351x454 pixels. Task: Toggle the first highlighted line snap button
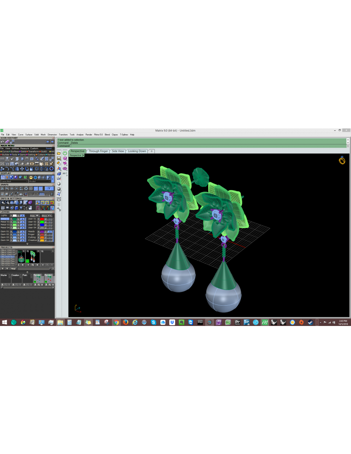(36, 189)
